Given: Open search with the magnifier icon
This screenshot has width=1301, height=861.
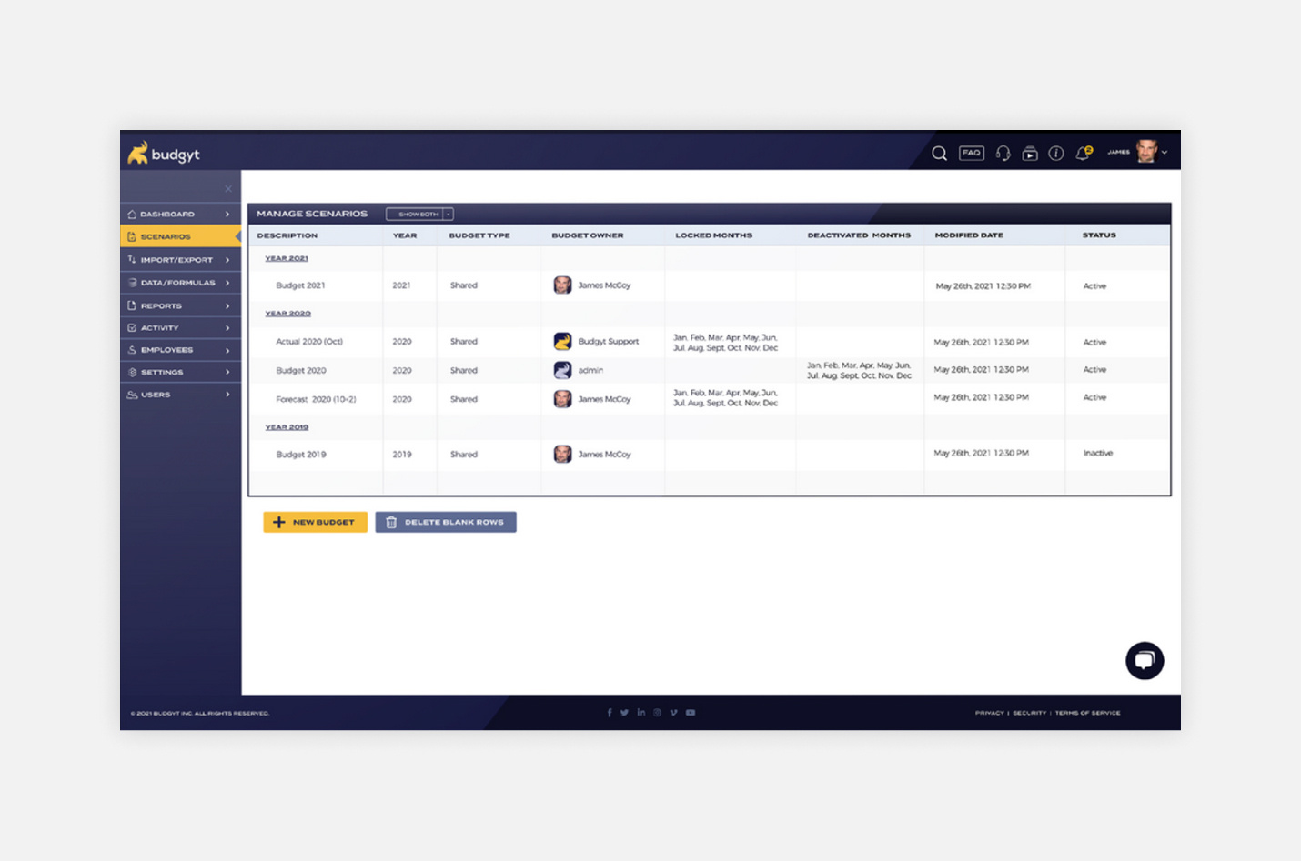Looking at the screenshot, I should 939,153.
